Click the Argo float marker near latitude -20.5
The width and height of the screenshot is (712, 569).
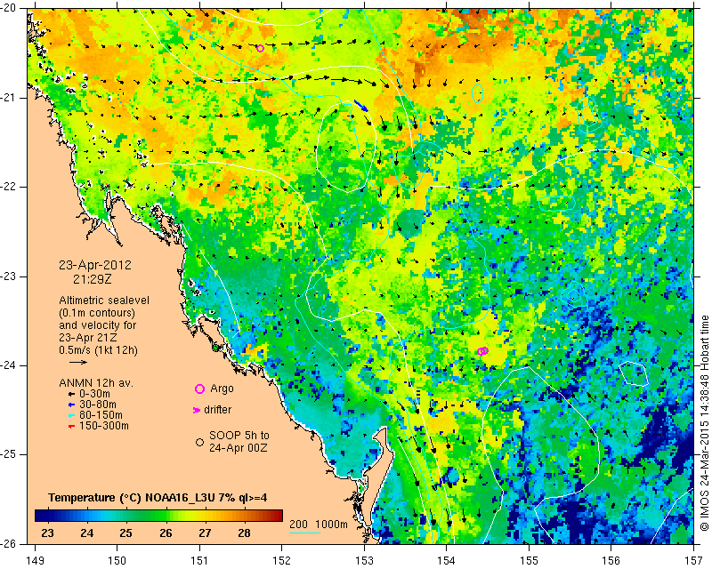coord(260,49)
